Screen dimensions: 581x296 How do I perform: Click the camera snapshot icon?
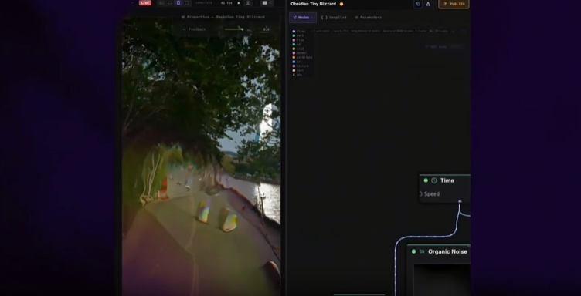tap(248, 3)
